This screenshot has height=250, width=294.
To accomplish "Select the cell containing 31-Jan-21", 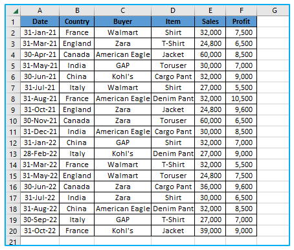I will [x=40, y=32].
